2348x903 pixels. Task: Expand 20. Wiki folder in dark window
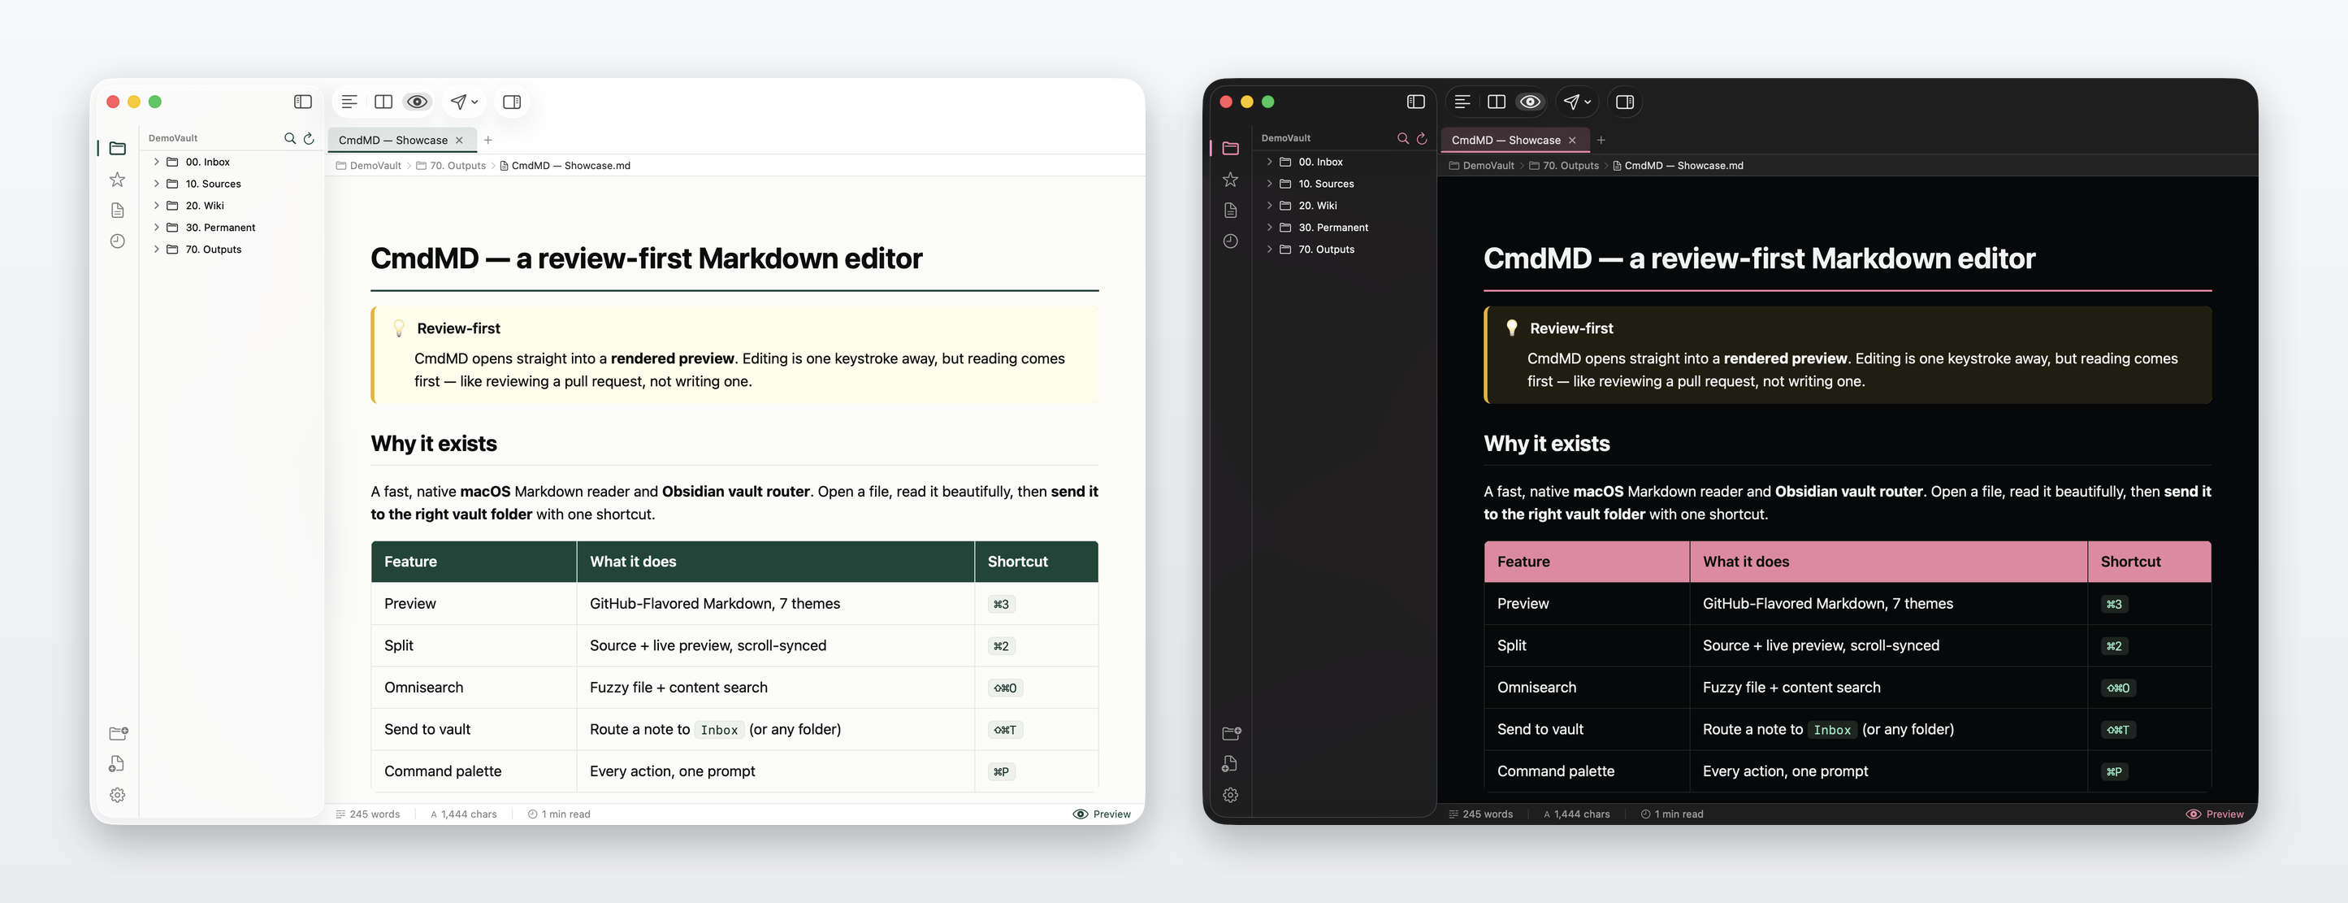1270,205
